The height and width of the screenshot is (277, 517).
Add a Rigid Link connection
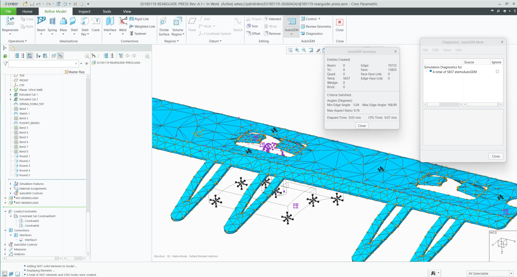(139, 19)
